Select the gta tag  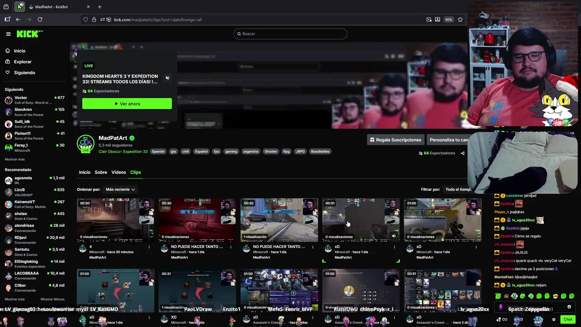[173, 152]
